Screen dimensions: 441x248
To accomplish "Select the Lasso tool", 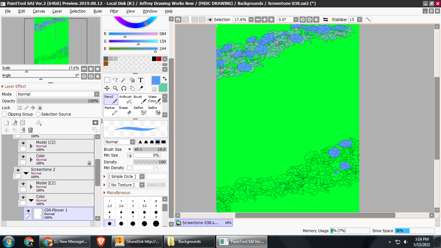I will pyautogui.click(x=115, y=80).
